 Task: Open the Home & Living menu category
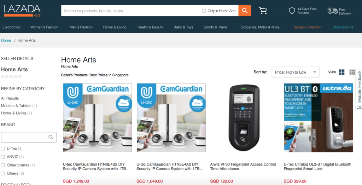(115, 27)
